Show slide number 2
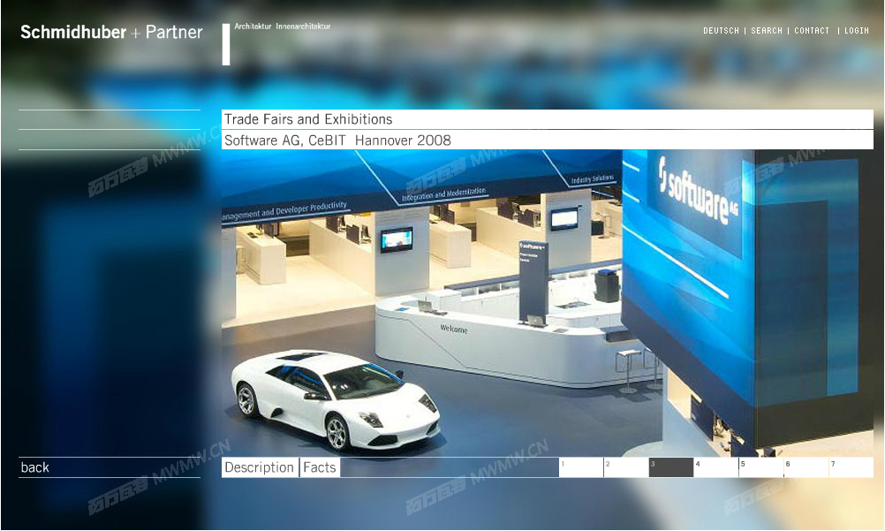 click(626, 467)
